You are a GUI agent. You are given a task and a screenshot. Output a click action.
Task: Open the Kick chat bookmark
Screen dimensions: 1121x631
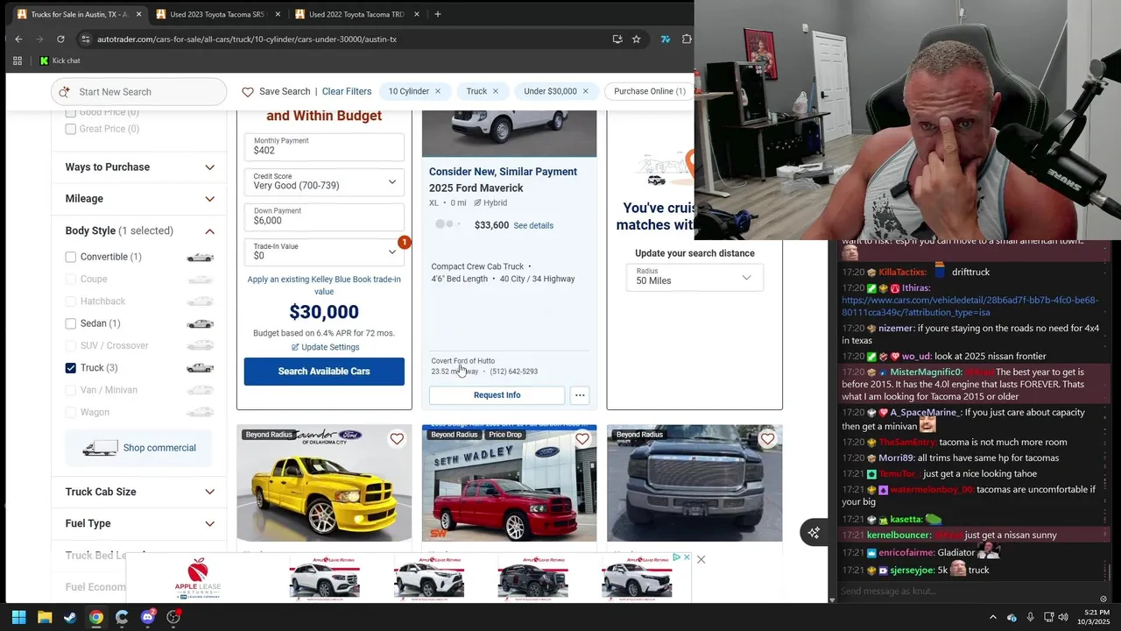[60, 60]
